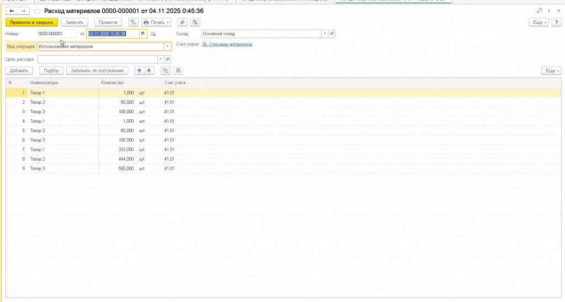Select Товар 1 in row 1
Screen dimensions: 565x302
coord(38,93)
